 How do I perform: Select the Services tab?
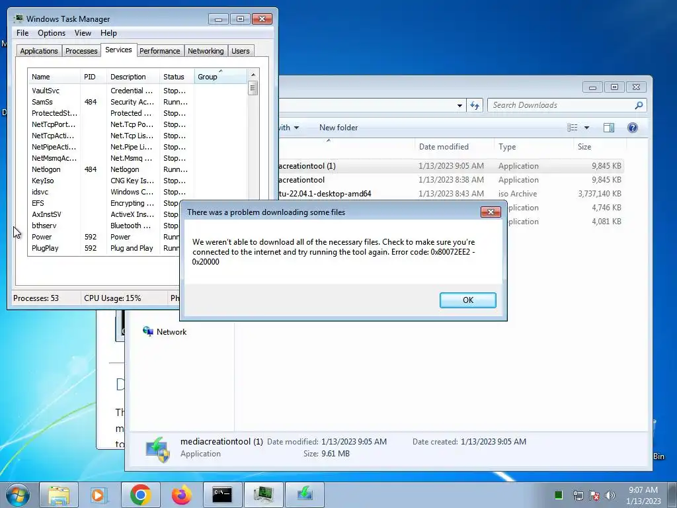118,50
